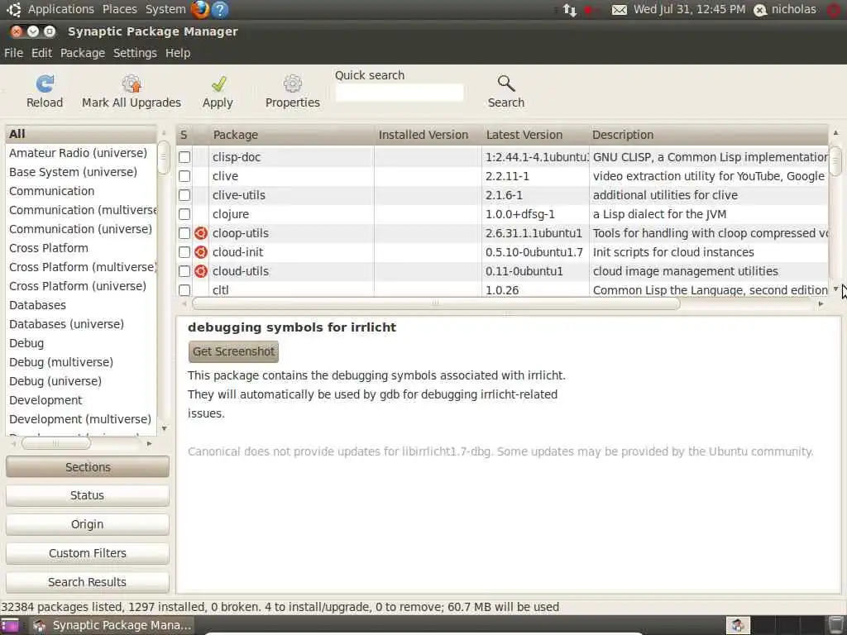Switch to the Origin filter view

88,524
